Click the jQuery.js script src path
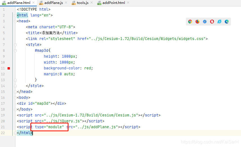Image resolution: width=241 pixels, height=147 pixels. [63, 121]
